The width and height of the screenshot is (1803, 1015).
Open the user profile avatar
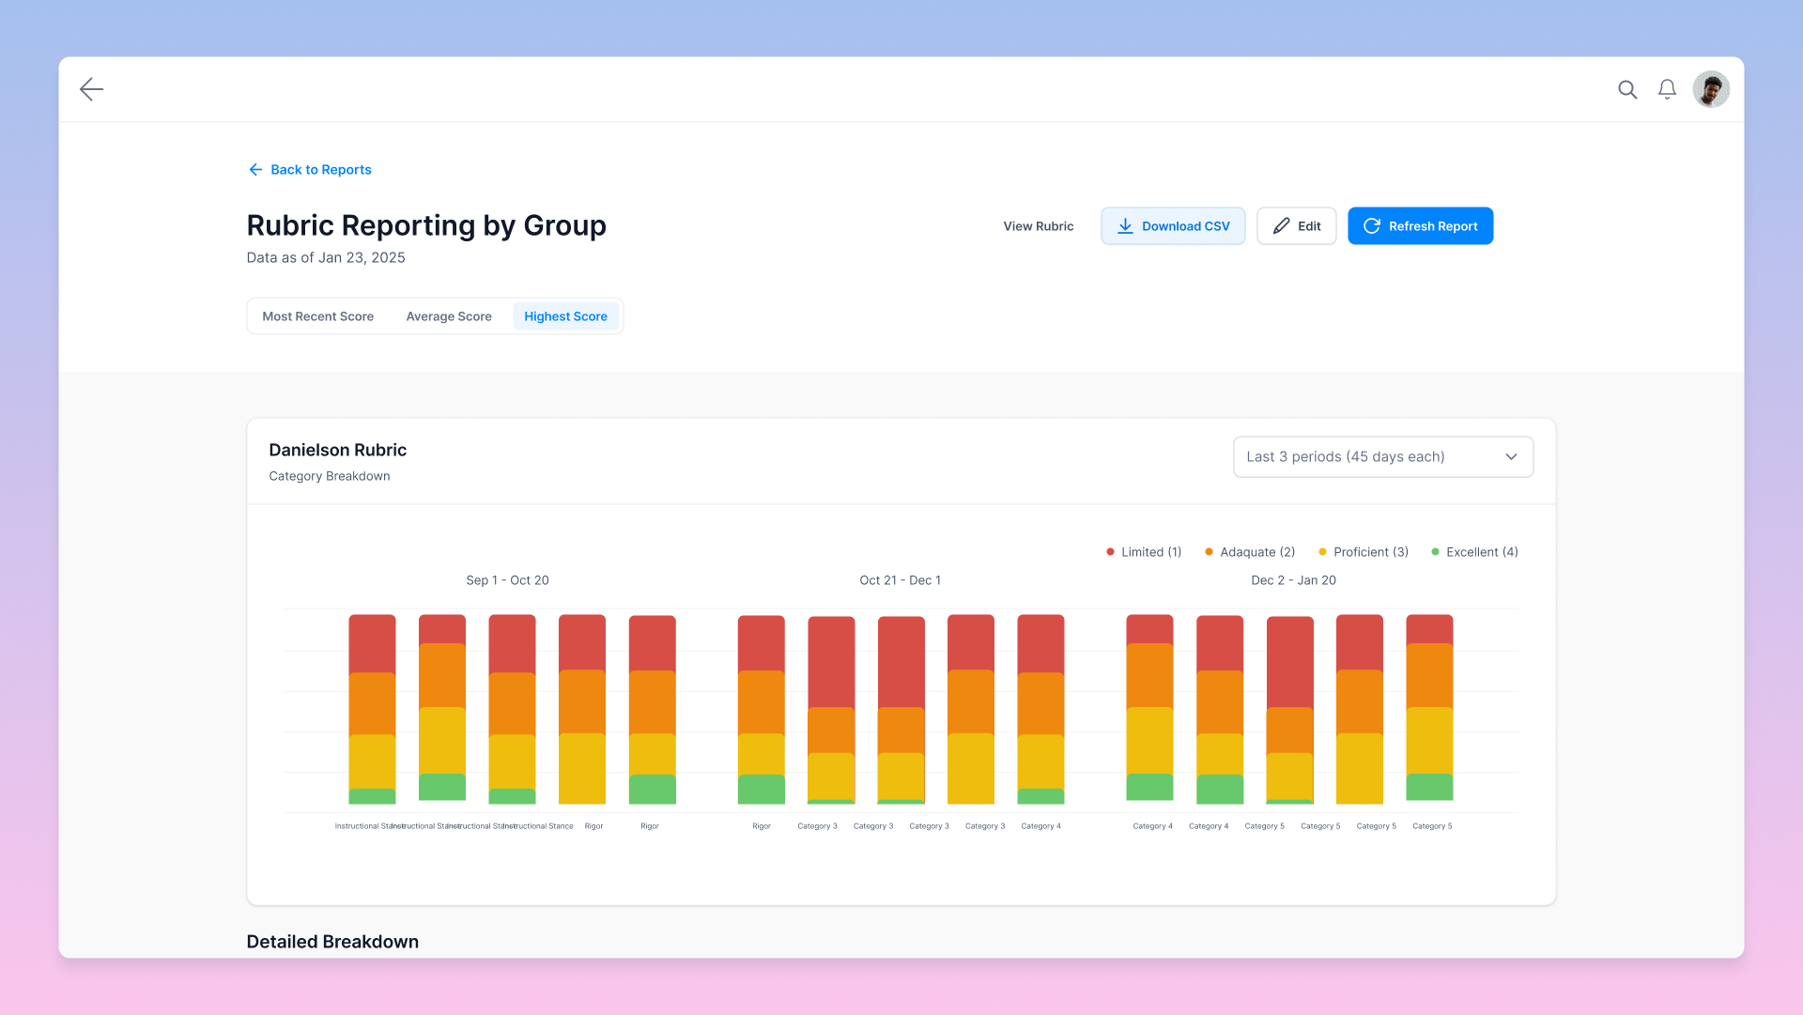point(1711,89)
